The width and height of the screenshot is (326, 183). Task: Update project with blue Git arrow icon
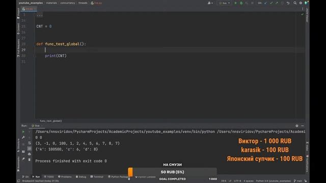[265, 3]
